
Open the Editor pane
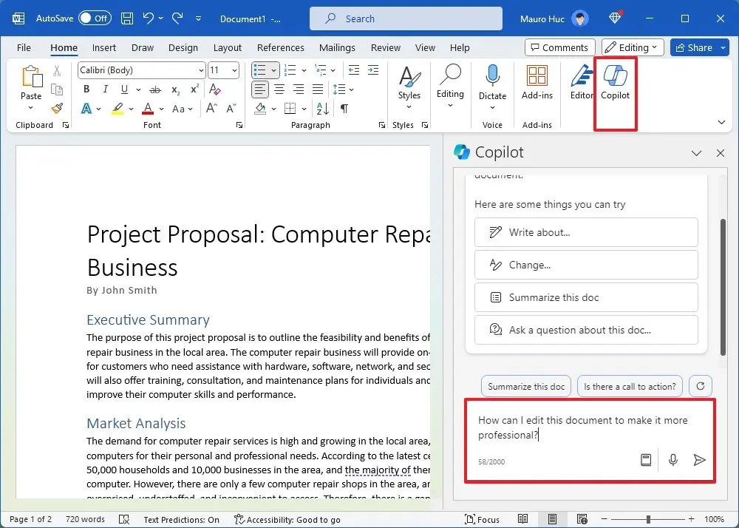point(581,83)
